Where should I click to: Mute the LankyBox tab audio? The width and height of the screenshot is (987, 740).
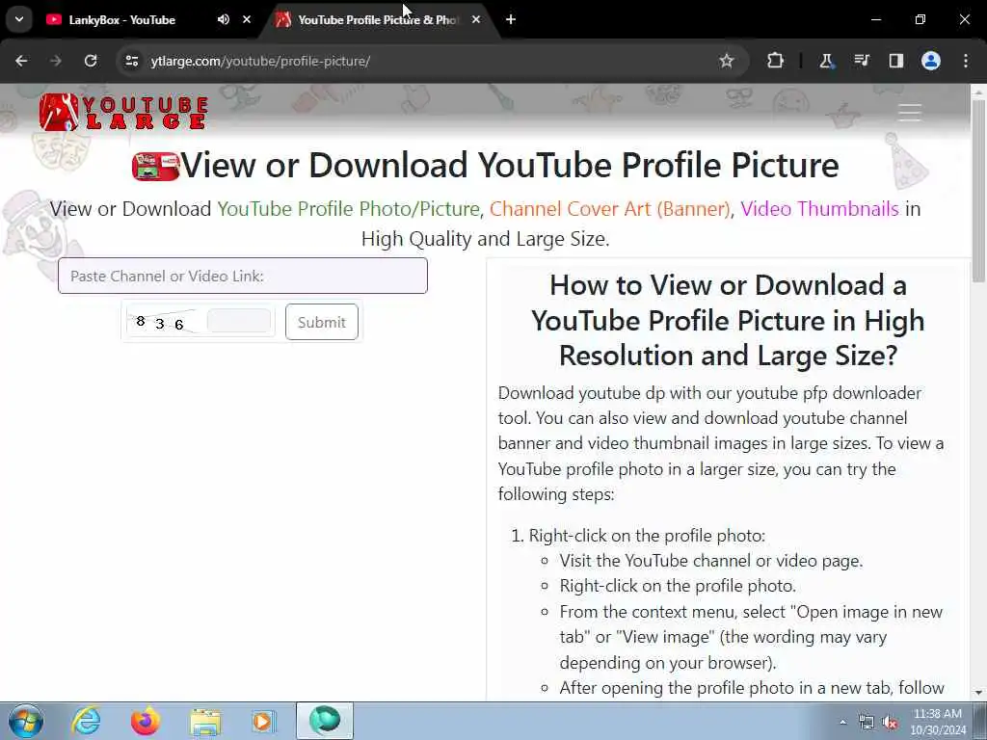coord(224,19)
